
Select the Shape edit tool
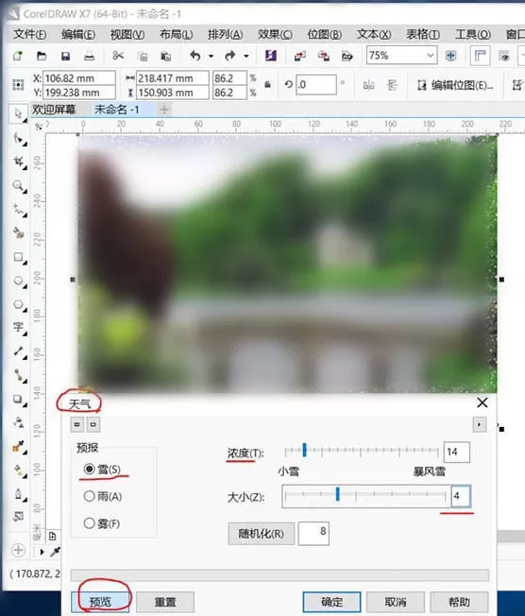[x=18, y=138]
